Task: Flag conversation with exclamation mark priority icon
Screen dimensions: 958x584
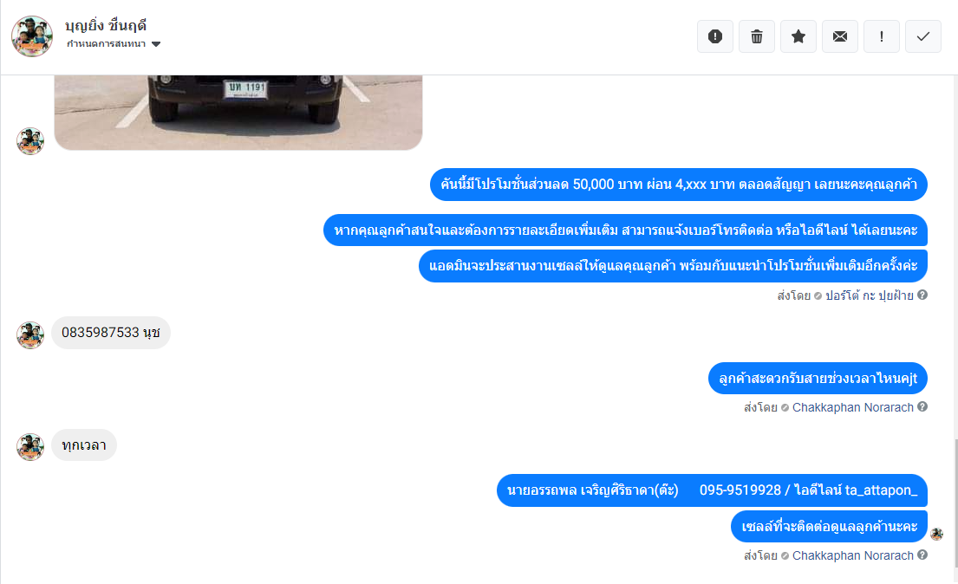Action: click(x=881, y=36)
